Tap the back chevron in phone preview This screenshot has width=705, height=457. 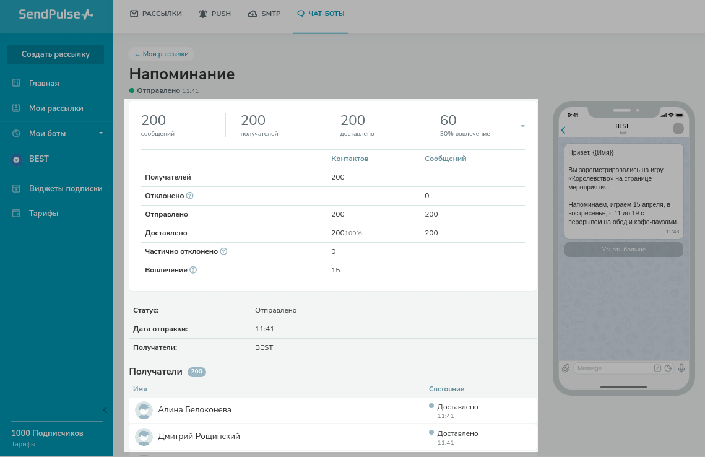click(563, 130)
